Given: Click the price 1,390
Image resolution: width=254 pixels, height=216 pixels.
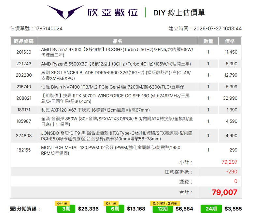Looking at the screenshot, I should (x=232, y=110).
